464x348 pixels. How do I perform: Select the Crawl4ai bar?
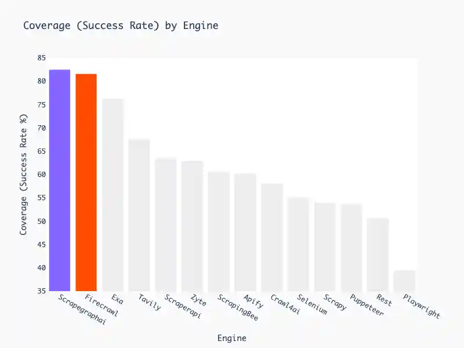pyautogui.click(x=272, y=237)
